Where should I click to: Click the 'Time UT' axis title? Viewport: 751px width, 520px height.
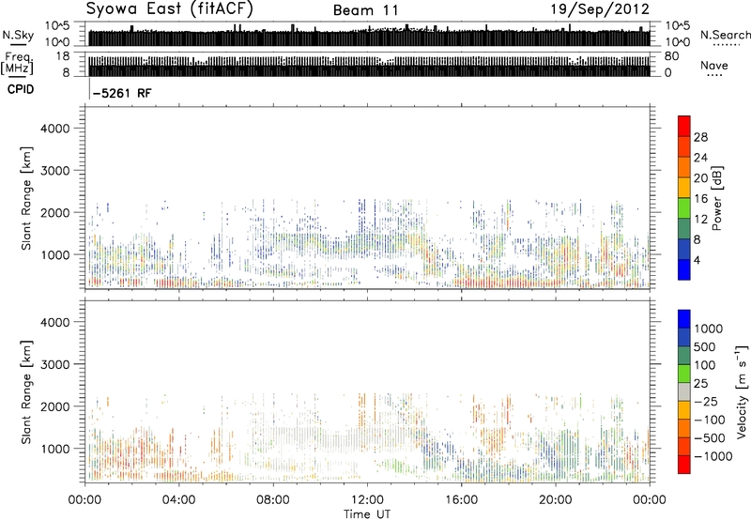367,514
